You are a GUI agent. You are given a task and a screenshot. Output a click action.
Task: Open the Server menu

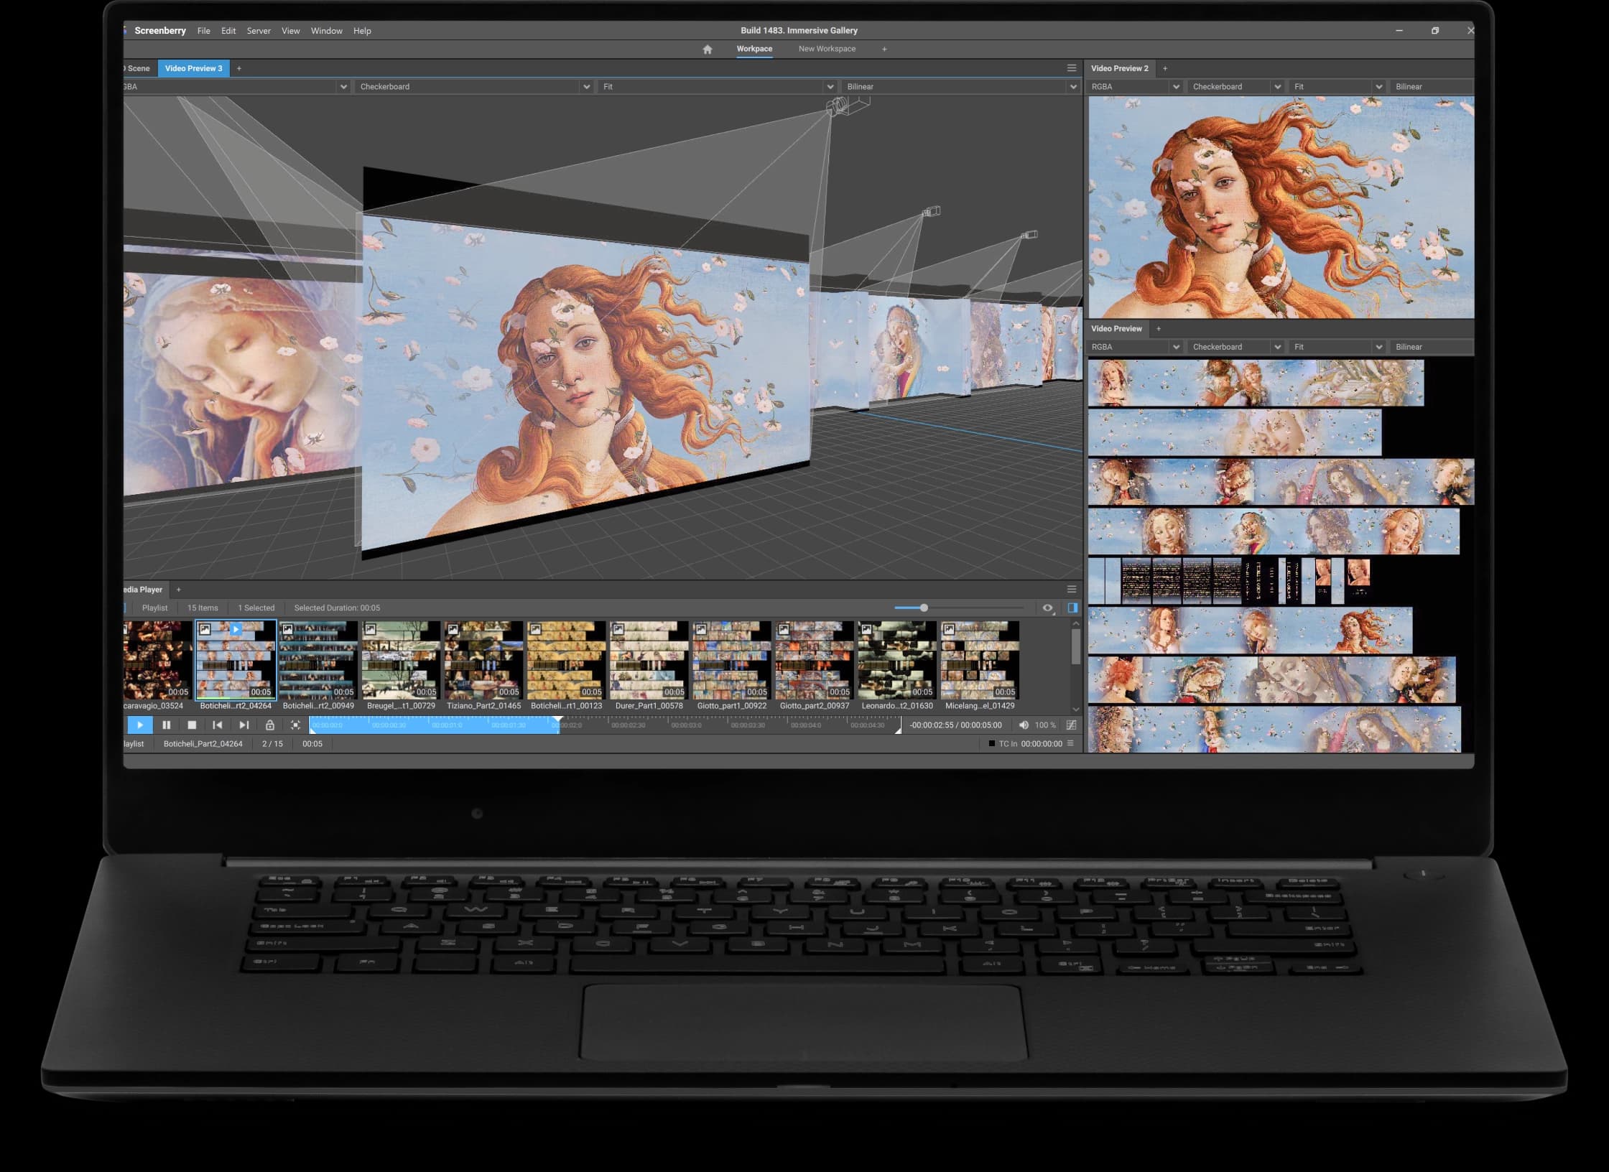coord(259,31)
